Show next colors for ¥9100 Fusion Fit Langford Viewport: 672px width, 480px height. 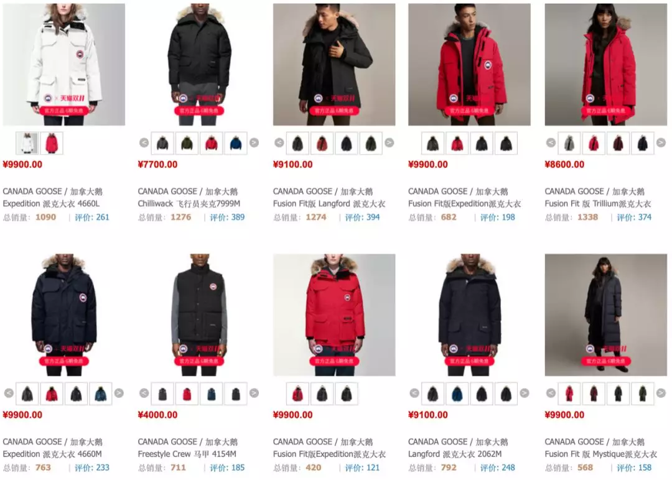tap(389, 142)
